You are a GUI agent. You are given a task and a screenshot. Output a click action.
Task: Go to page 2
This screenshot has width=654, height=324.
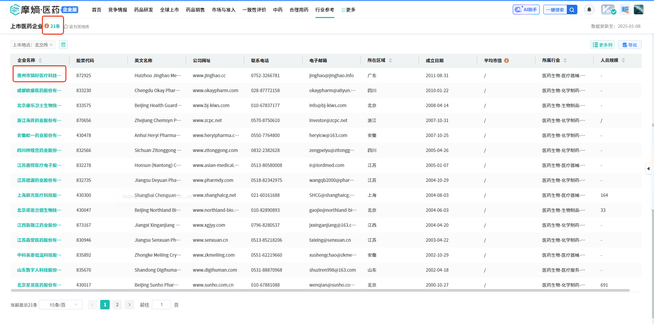click(x=117, y=305)
